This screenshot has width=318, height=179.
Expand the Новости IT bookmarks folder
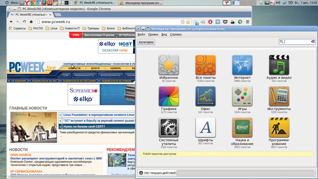70,28
